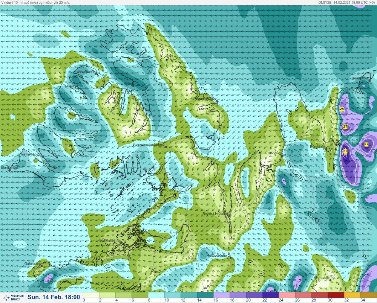Select the Bergstaðir station label
This screenshot has width=377, height=303.
click(317, 146)
